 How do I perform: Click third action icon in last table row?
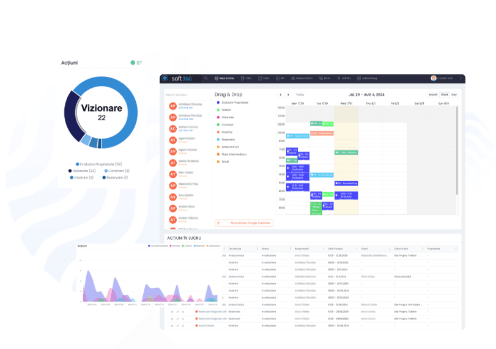click(183, 326)
